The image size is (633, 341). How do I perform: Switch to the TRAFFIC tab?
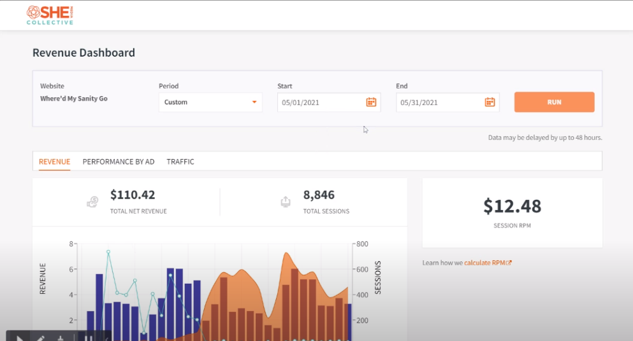(180, 162)
